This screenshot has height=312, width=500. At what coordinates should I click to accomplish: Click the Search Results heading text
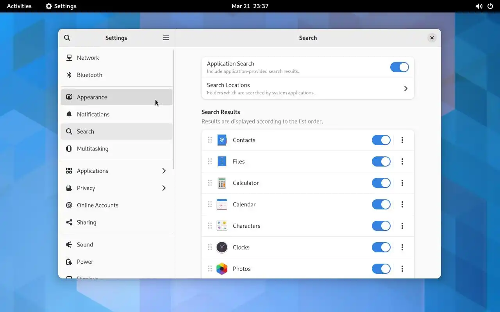click(221, 112)
